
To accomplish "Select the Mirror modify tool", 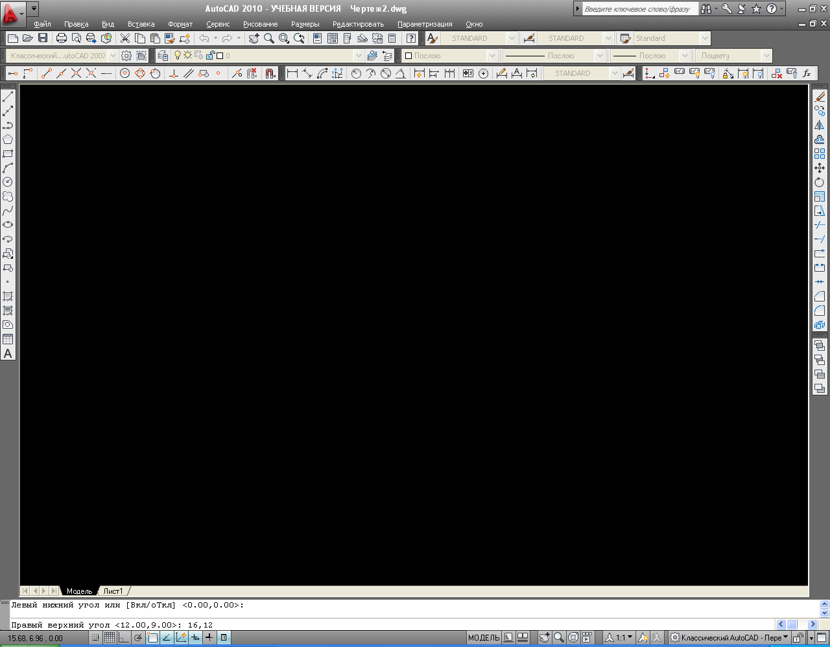I will [820, 125].
